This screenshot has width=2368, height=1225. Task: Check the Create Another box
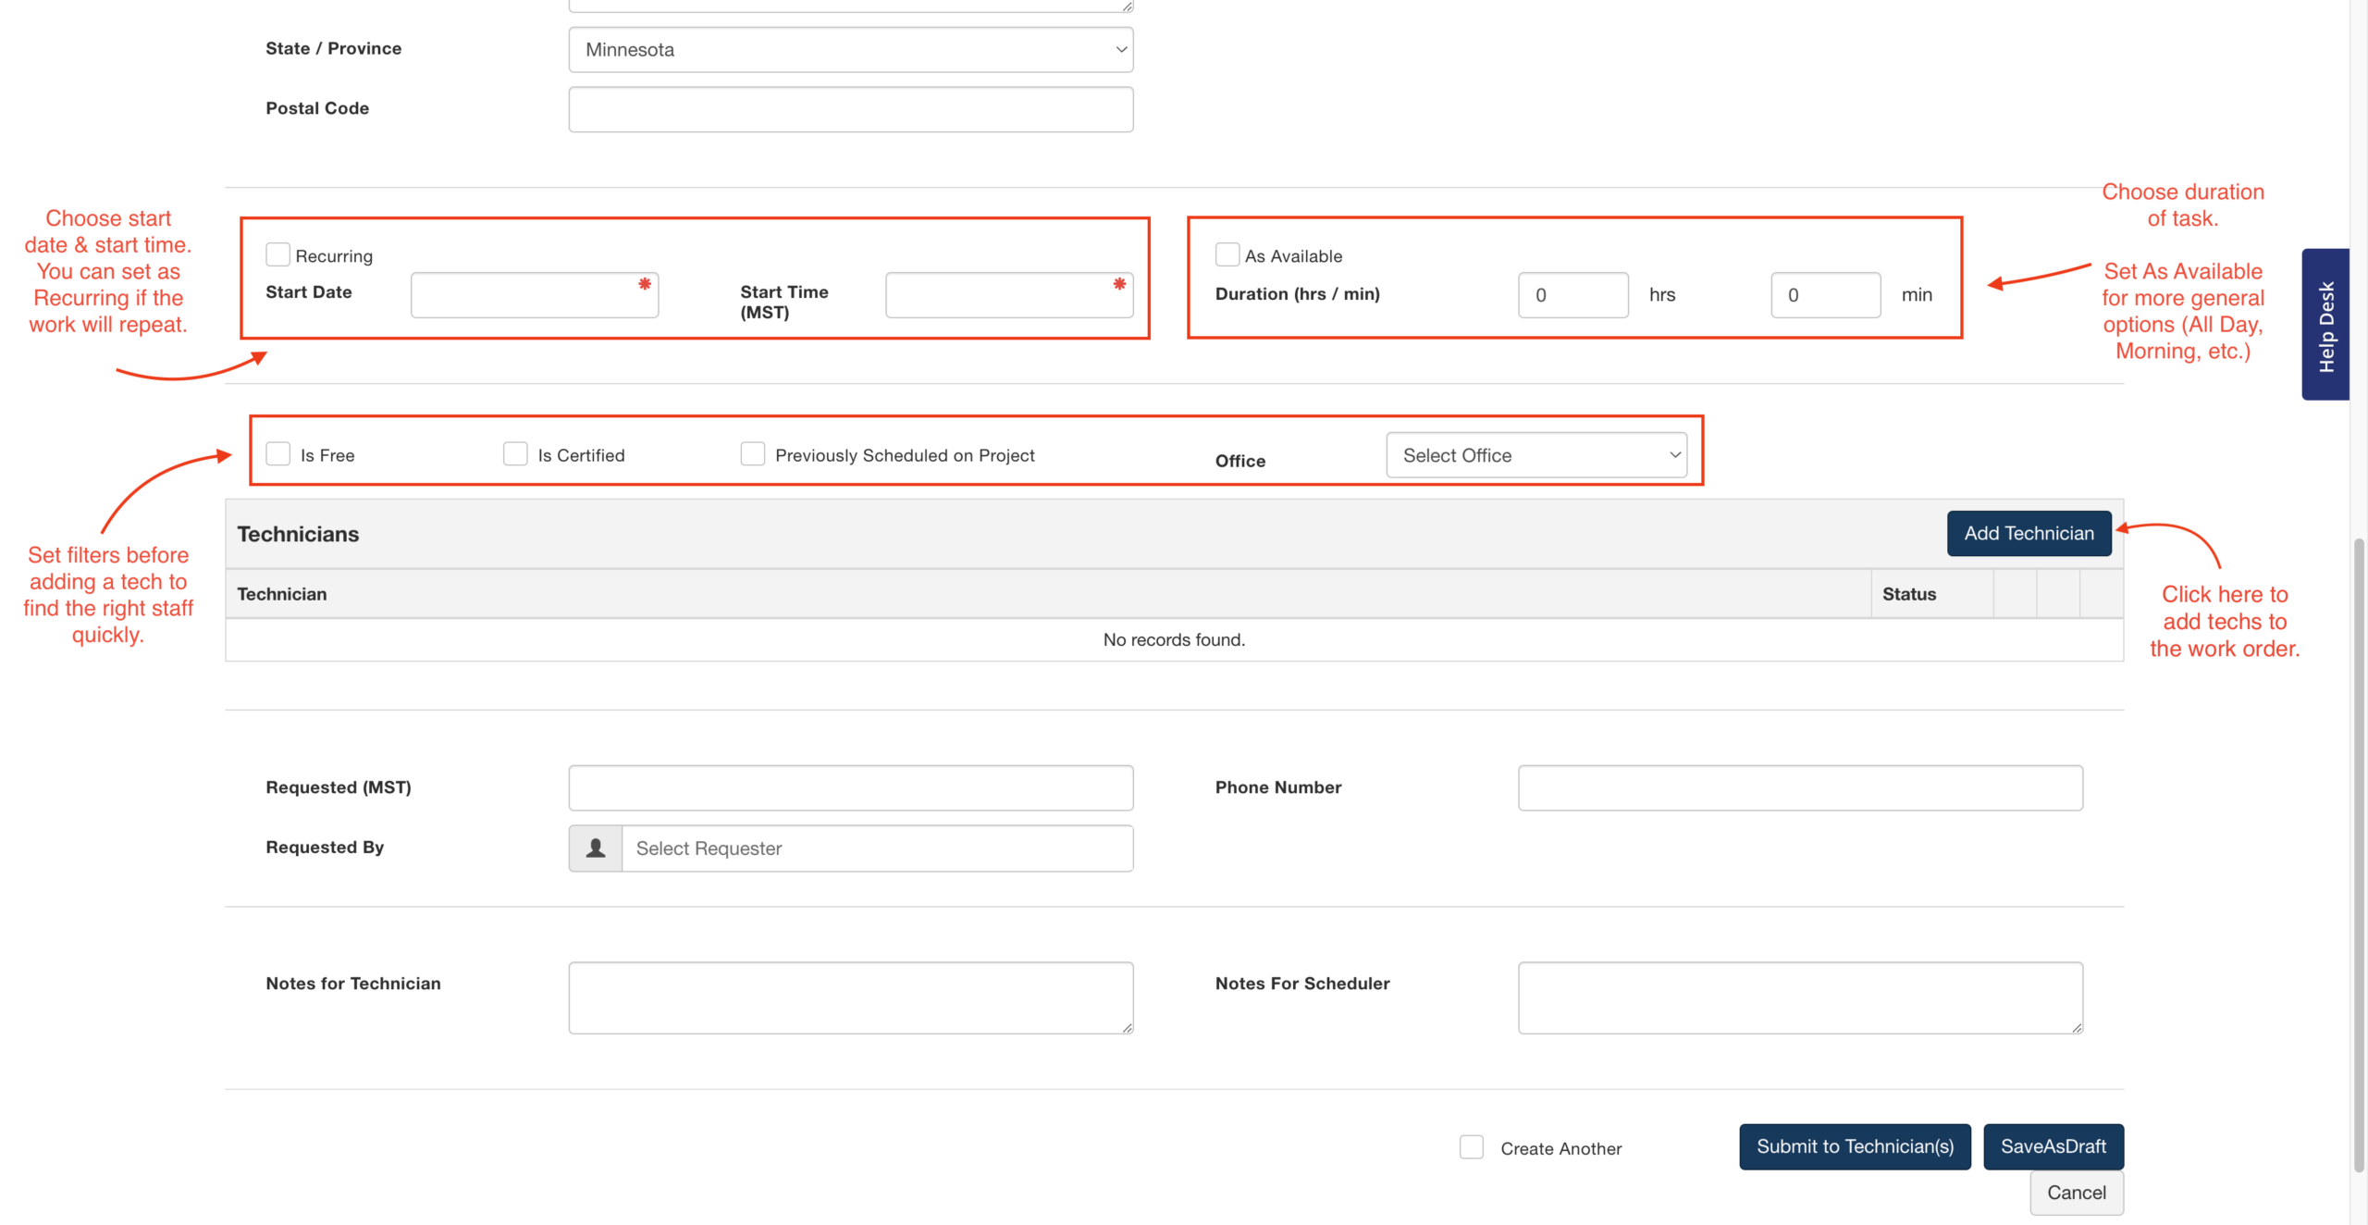point(1471,1147)
